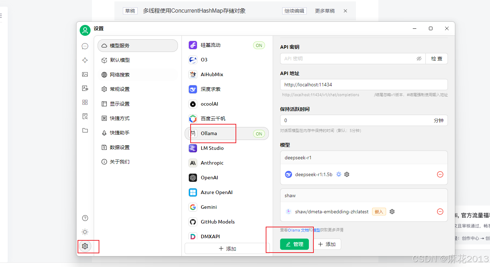
Task: Open the knowledge base sidebar icon
Action: (85, 116)
